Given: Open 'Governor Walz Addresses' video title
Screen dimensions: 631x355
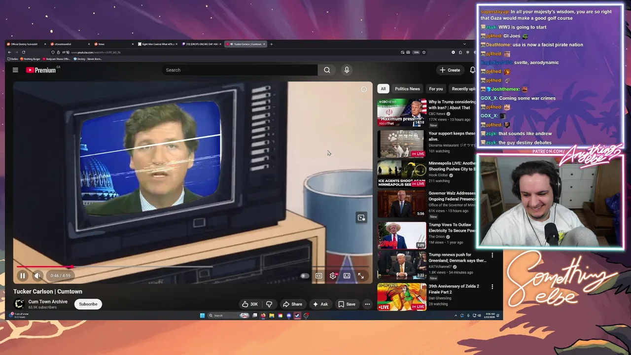Looking at the screenshot, I should pyautogui.click(x=452, y=196).
